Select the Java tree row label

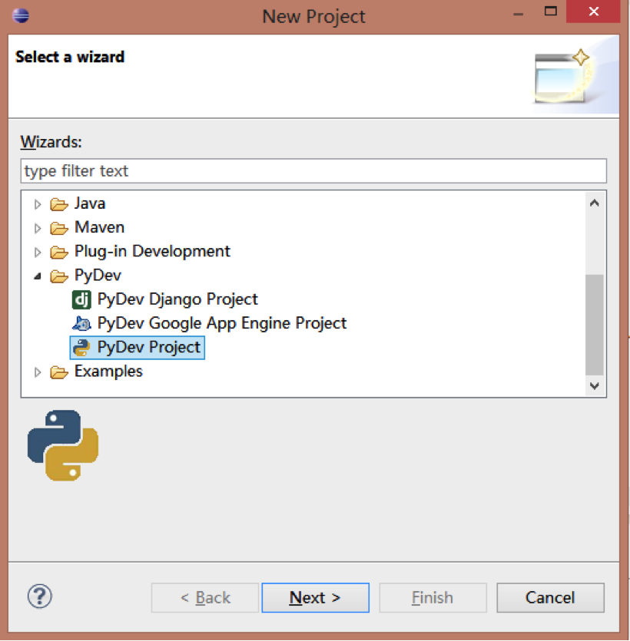coord(90,203)
